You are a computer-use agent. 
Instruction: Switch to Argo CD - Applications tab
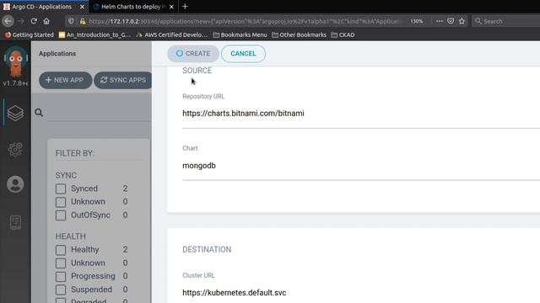[44, 7]
